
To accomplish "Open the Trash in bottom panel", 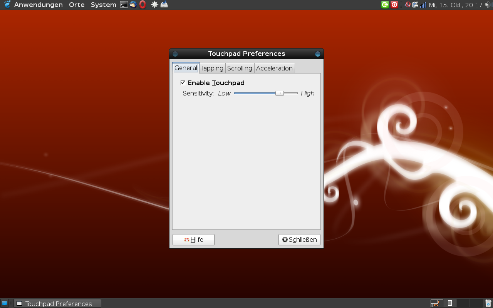I will click(x=488, y=303).
